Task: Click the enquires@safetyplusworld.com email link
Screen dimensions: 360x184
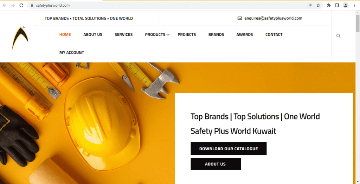Action: tap(273, 18)
